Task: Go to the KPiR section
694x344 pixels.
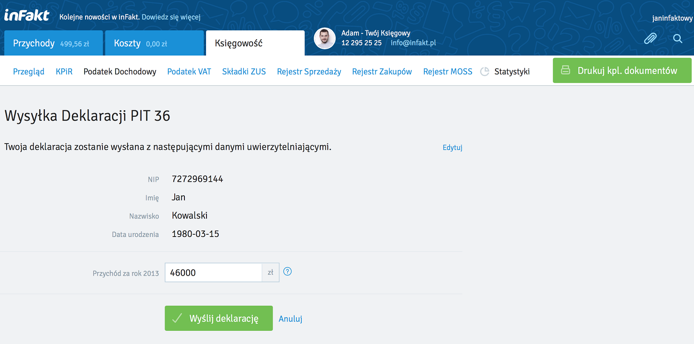Action: 64,72
